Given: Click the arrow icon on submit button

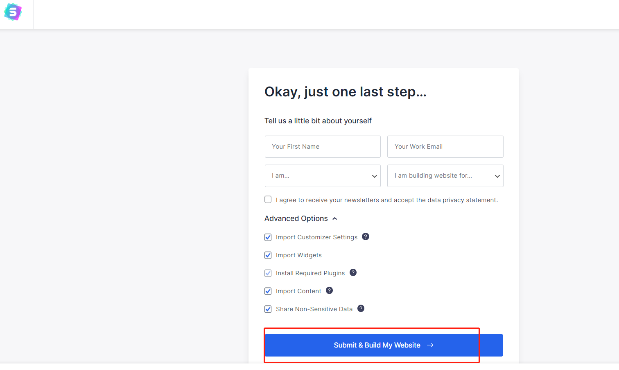Looking at the screenshot, I should pos(430,345).
